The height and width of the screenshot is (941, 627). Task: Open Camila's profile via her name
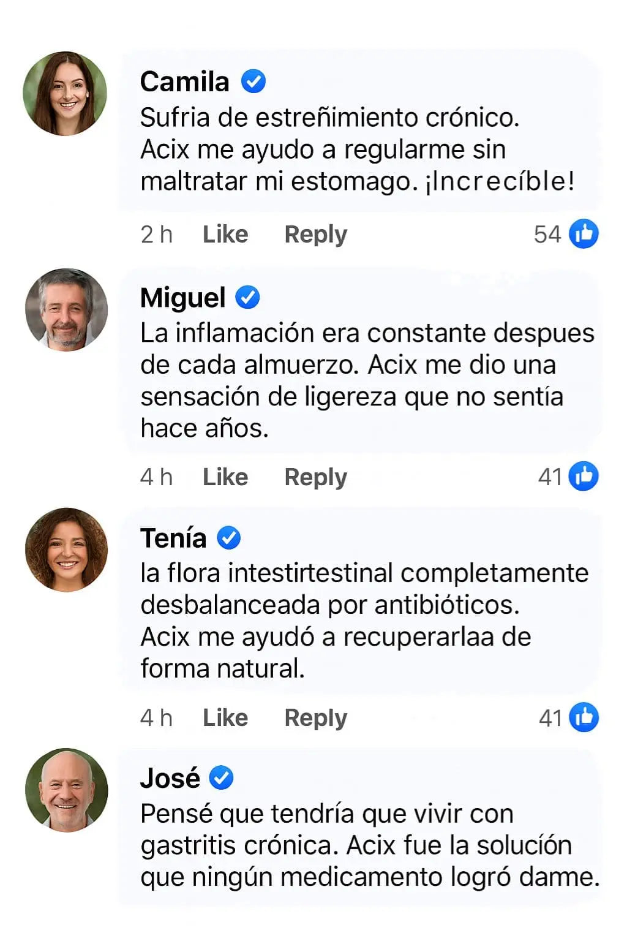coord(184,81)
